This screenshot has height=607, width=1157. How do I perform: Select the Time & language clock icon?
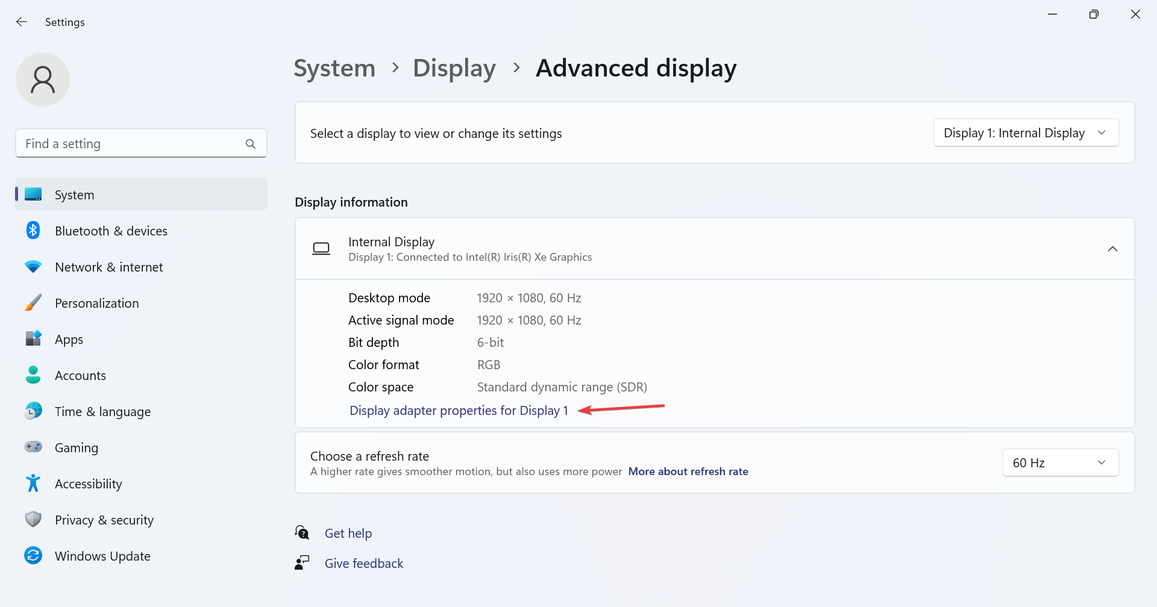tap(33, 411)
